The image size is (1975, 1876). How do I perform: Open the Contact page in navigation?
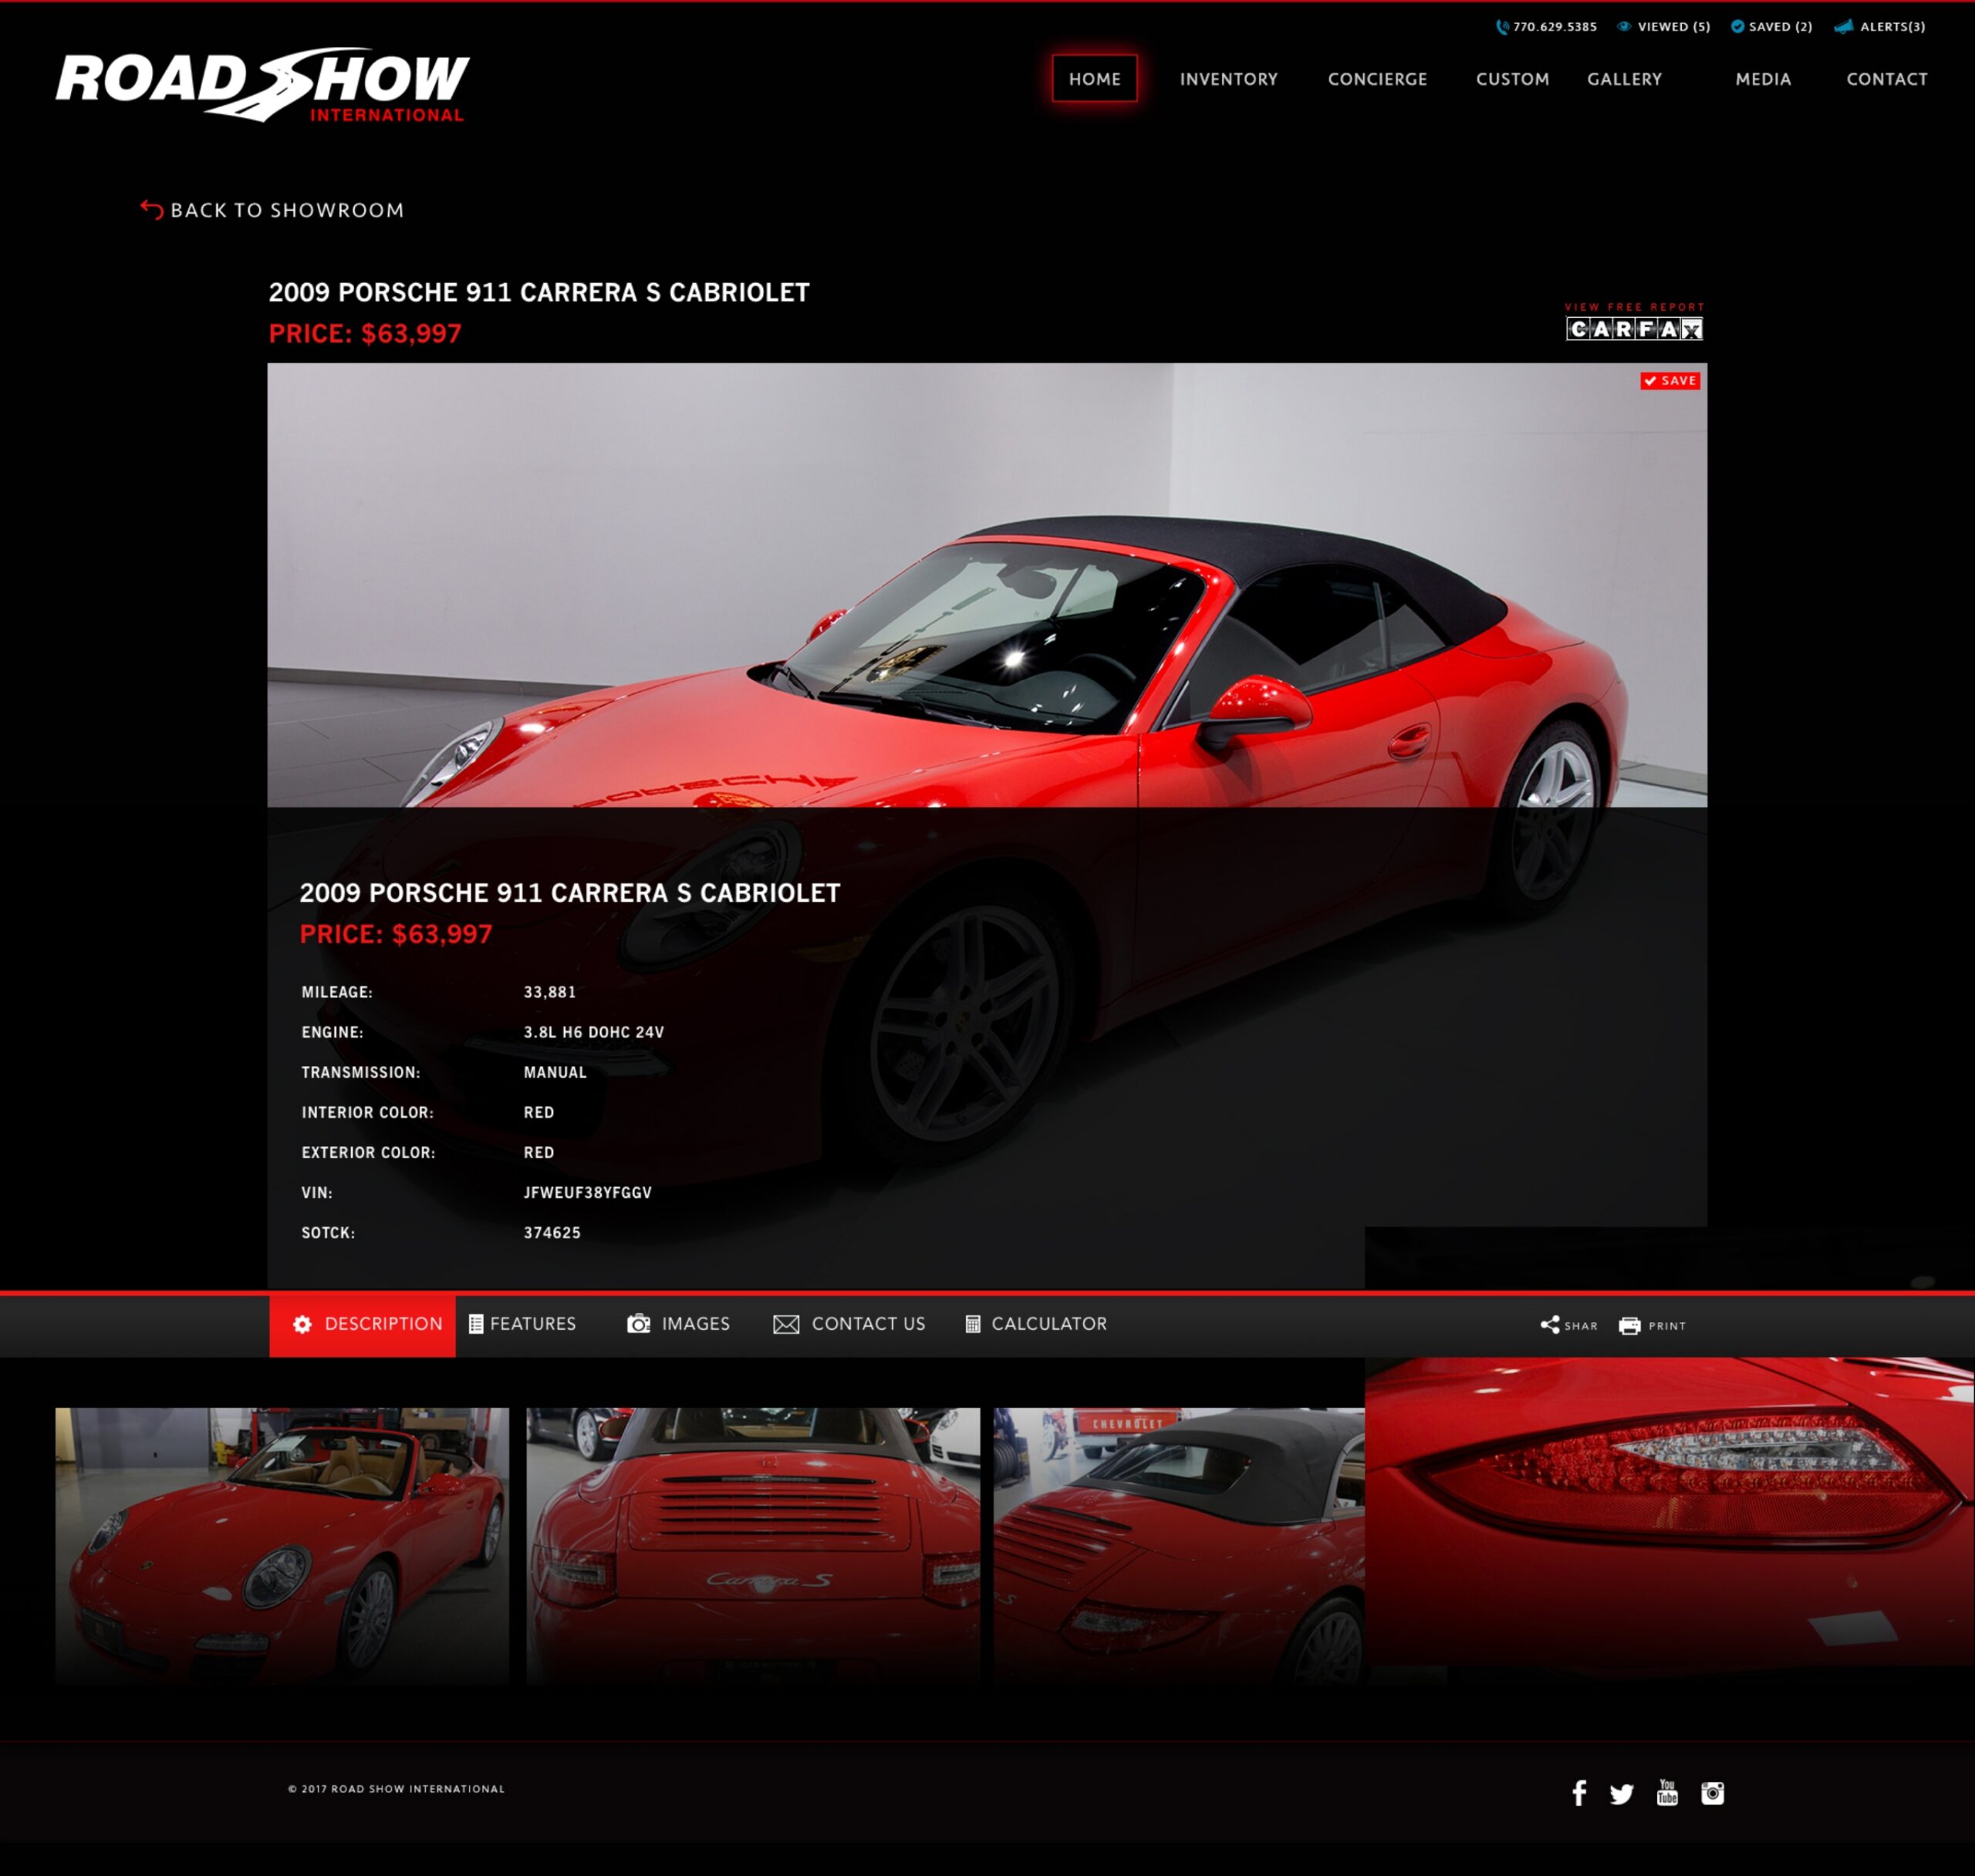click(x=1886, y=79)
